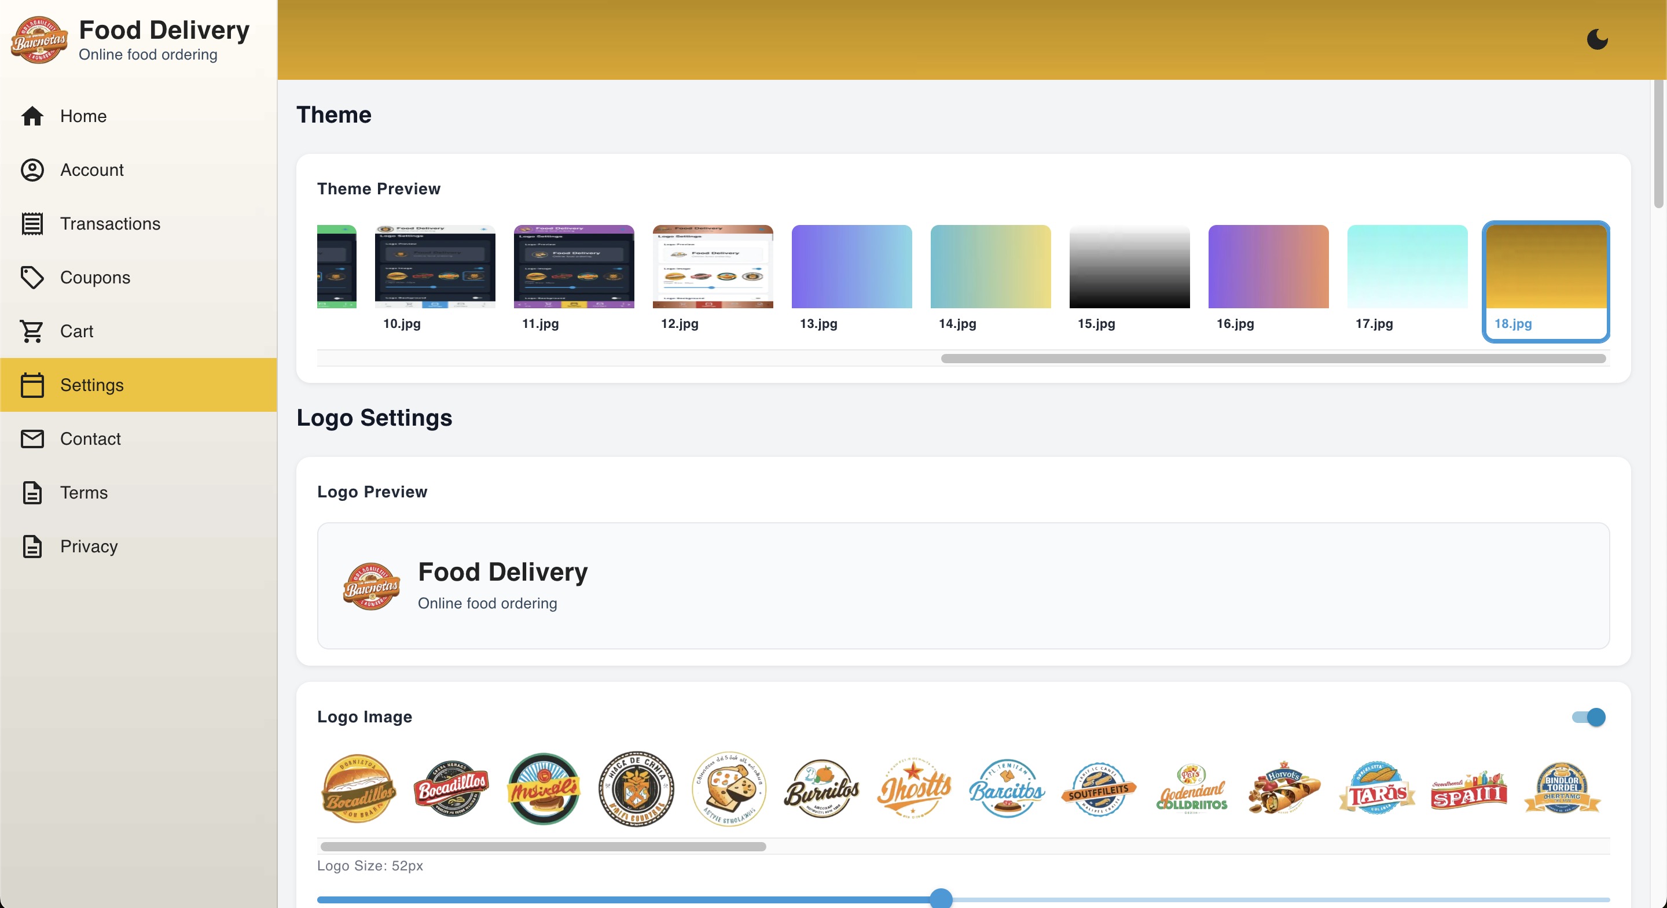Pick the SOUTFFILEITS badge logo
1667x908 pixels.
(1098, 789)
